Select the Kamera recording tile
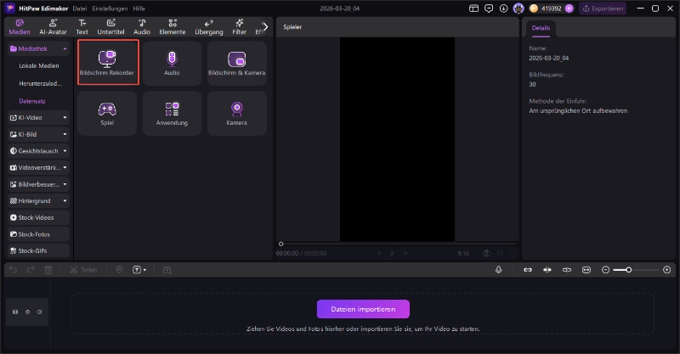 236,113
